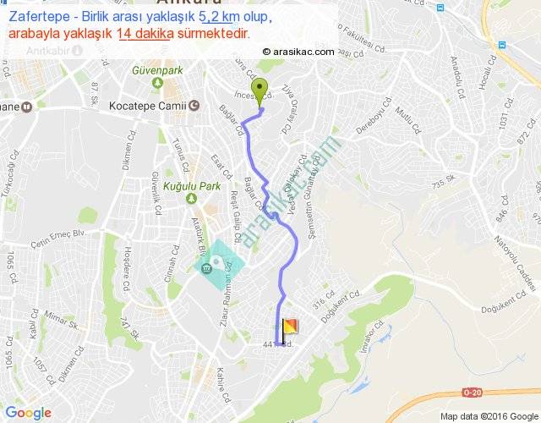Click the orange-yellow destination flag
Screen dimensions: 541x423
pos(289,331)
